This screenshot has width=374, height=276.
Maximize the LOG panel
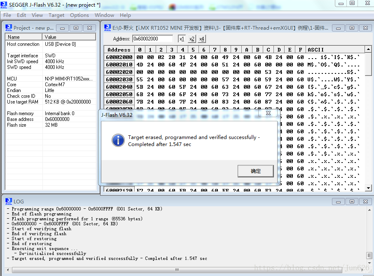[x=352, y=202]
